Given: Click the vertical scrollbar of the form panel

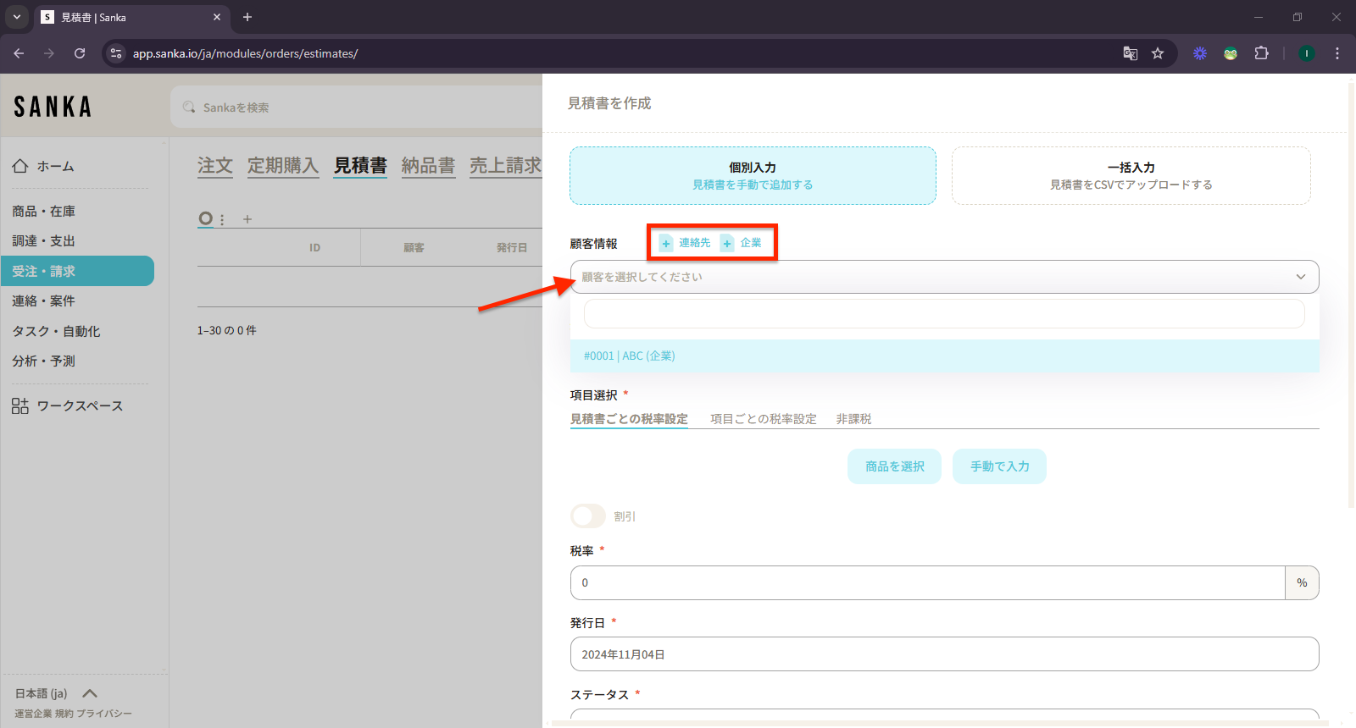Looking at the screenshot, I should (1351, 295).
